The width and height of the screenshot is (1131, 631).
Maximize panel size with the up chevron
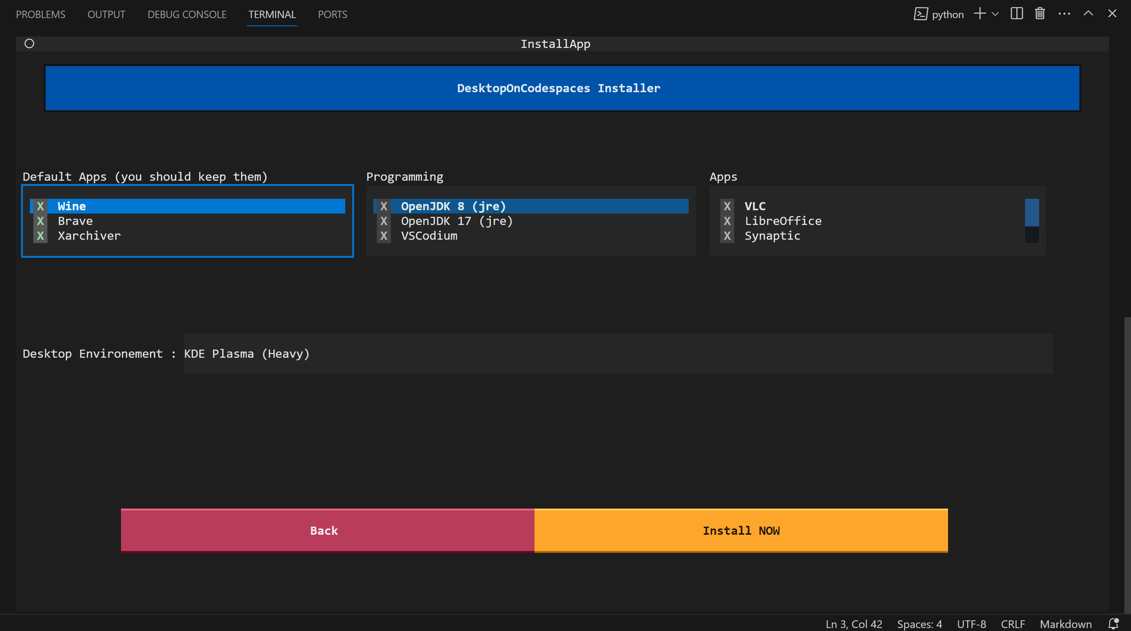pos(1088,14)
